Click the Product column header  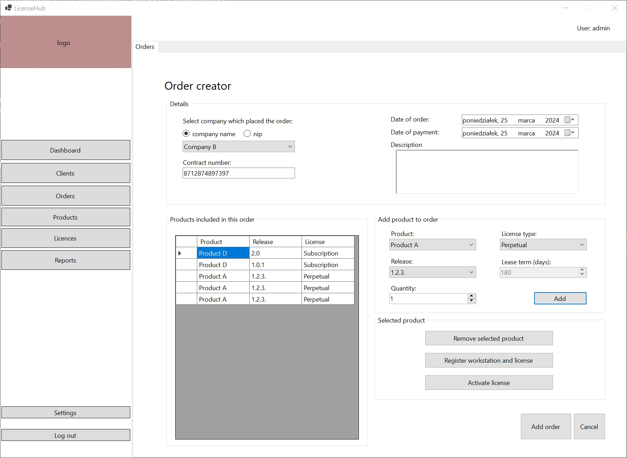(223, 242)
